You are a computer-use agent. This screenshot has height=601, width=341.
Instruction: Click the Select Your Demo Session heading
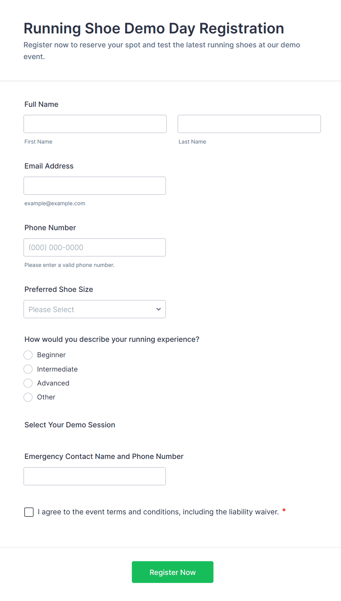pyautogui.click(x=70, y=425)
